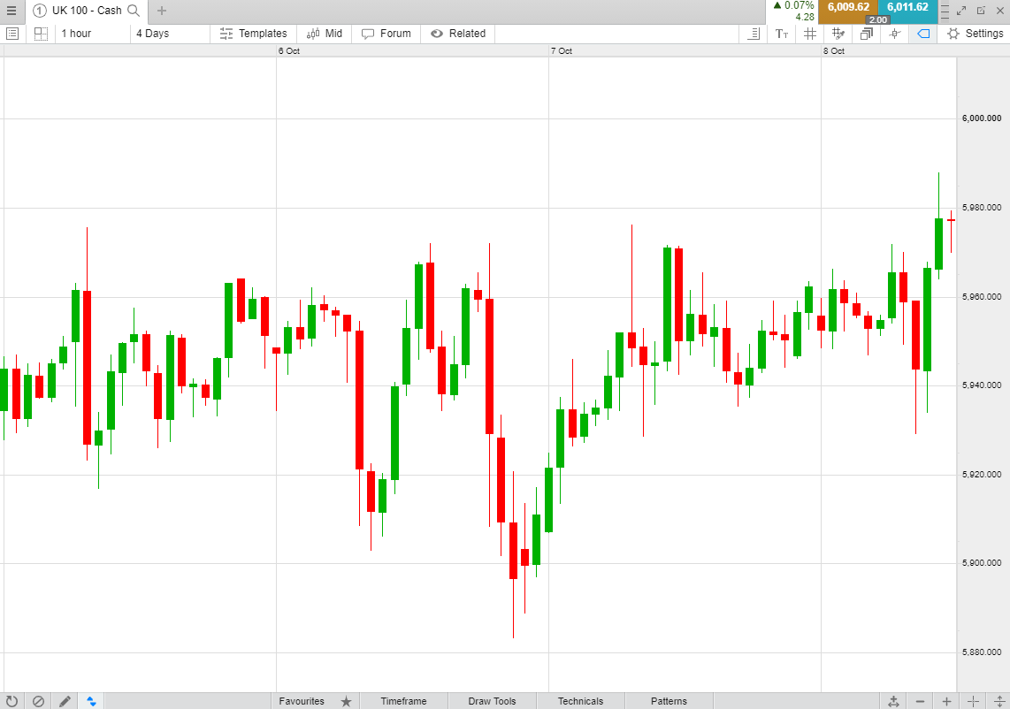Toggle the chart gridlines icon
Viewport: 1010px width, 709px height.
pos(810,34)
